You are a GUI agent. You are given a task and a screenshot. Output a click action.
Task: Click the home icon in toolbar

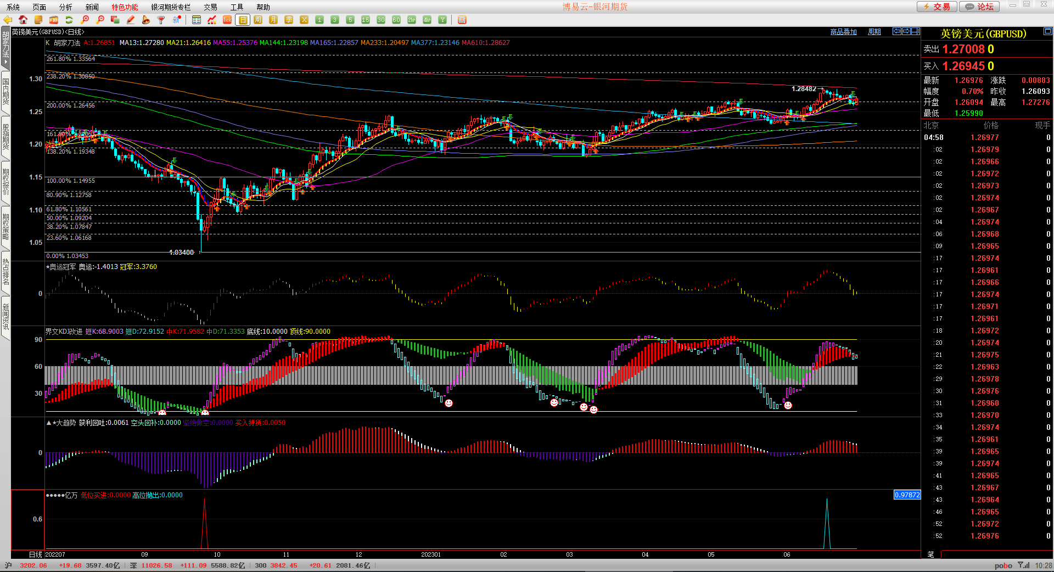(23, 20)
